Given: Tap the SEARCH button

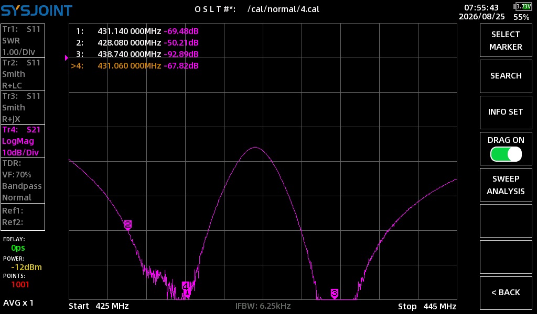Looking at the screenshot, I should 506,76.
